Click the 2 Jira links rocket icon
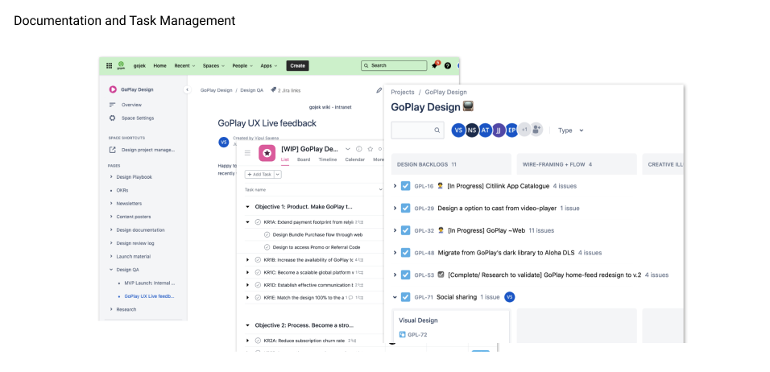This screenshot has width=770, height=372. [x=274, y=90]
